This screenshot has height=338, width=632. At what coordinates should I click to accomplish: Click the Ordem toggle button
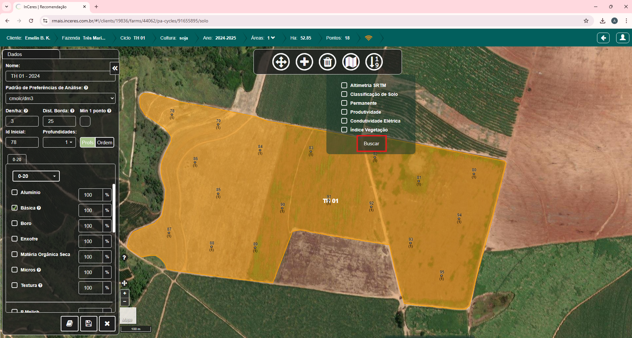point(105,142)
